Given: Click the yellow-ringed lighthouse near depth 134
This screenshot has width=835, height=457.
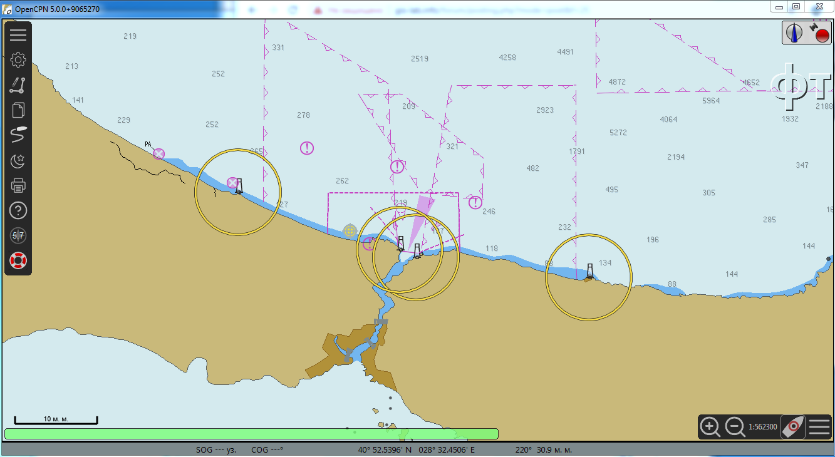Looking at the screenshot, I should coord(589,272).
